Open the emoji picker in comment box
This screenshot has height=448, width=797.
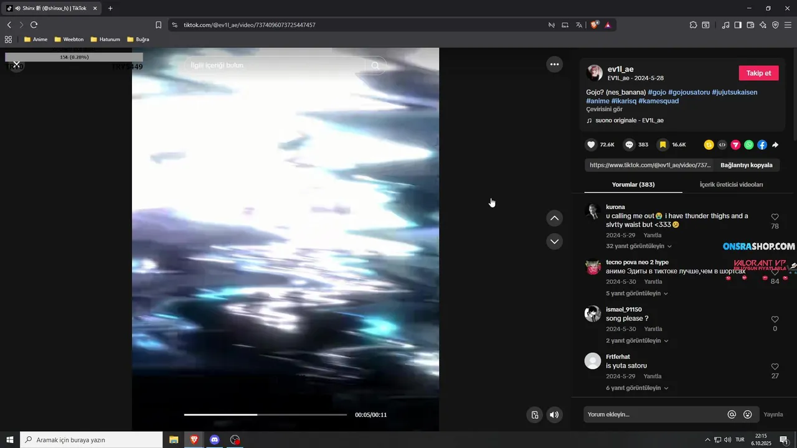click(x=748, y=414)
